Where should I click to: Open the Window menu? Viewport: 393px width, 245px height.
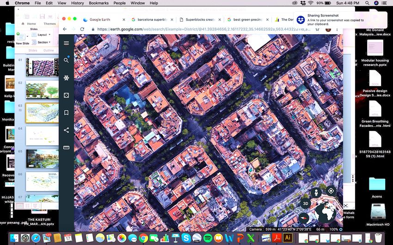[x=138, y=3]
